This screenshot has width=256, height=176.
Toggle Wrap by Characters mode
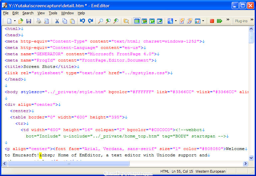[x=144, y=21]
